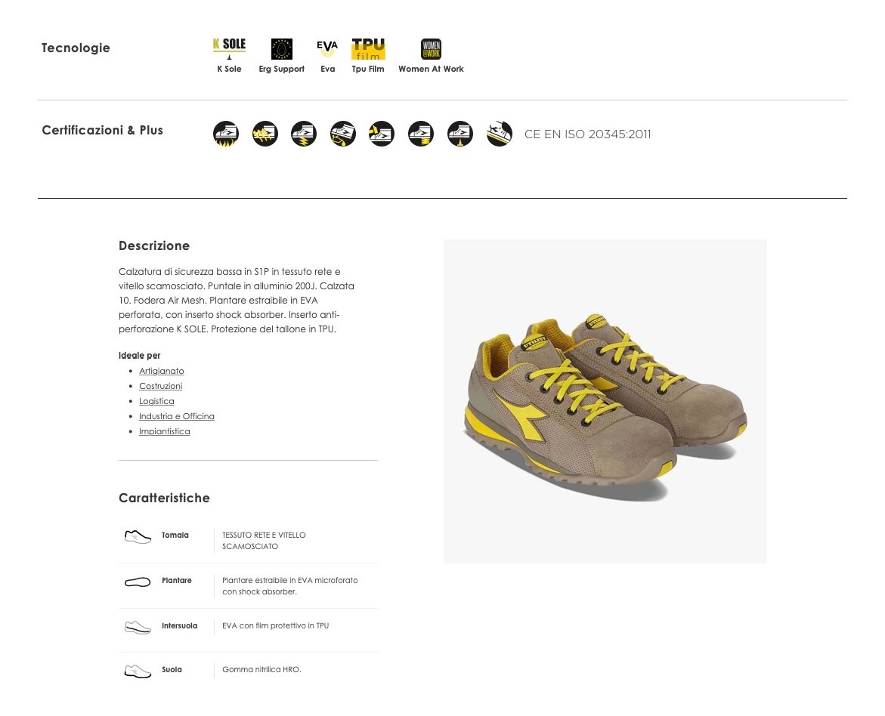The image size is (885, 716).
Task: Select the heel shock absorption spring icon
Action: point(421,134)
